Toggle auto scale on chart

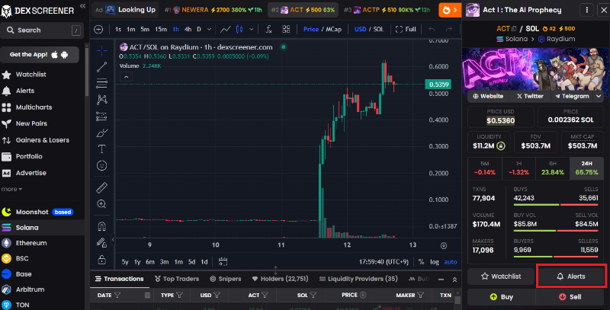tap(451, 262)
